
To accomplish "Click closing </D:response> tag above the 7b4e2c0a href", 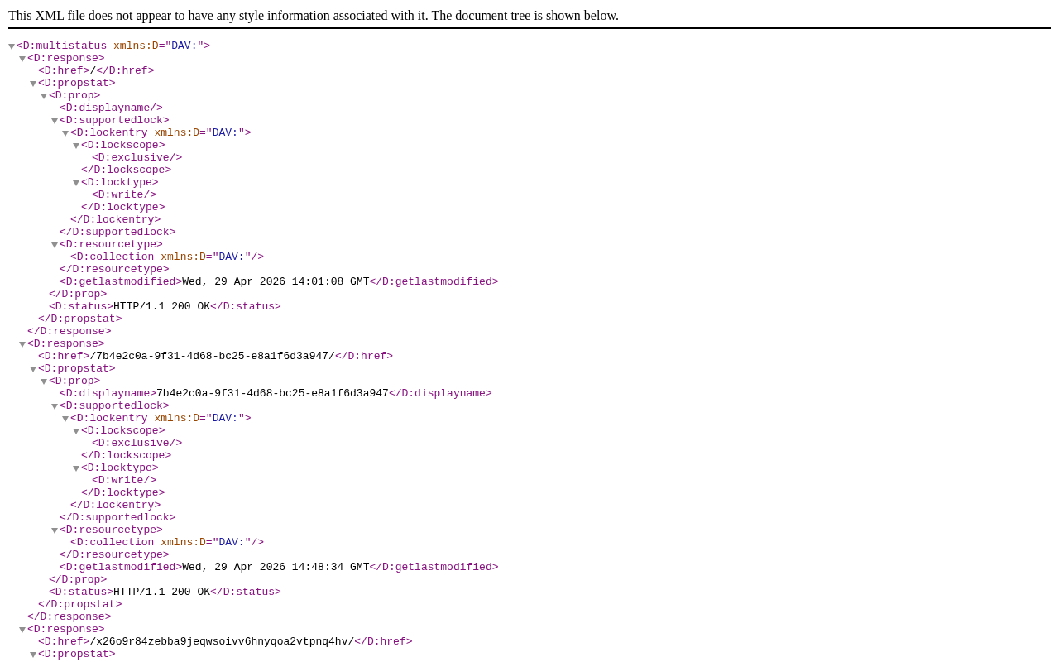I will click(x=69, y=331).
